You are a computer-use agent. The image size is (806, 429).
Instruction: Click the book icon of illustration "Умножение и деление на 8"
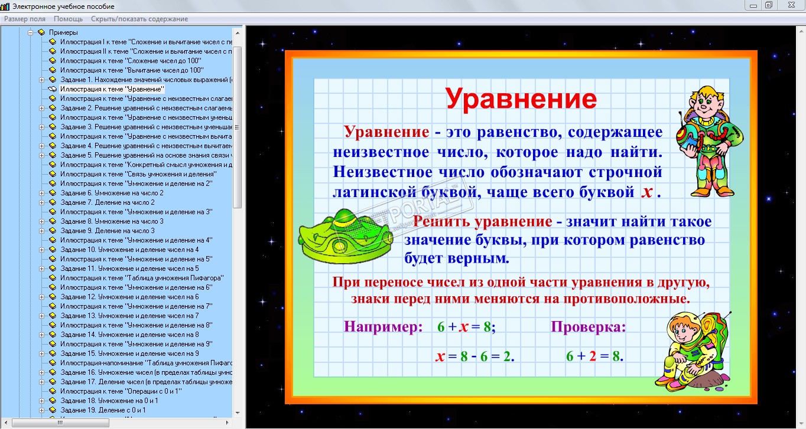[x=52, y=325]
